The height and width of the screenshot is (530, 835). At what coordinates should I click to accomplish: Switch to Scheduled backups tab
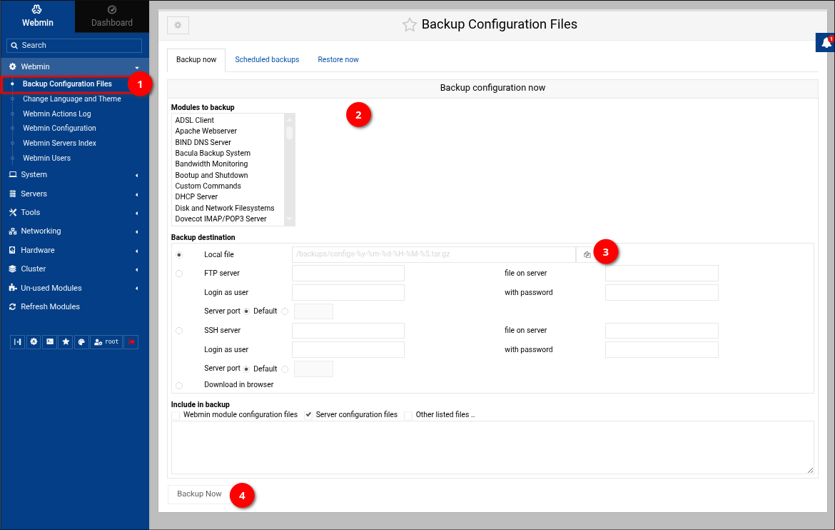(x=267, y=60)
